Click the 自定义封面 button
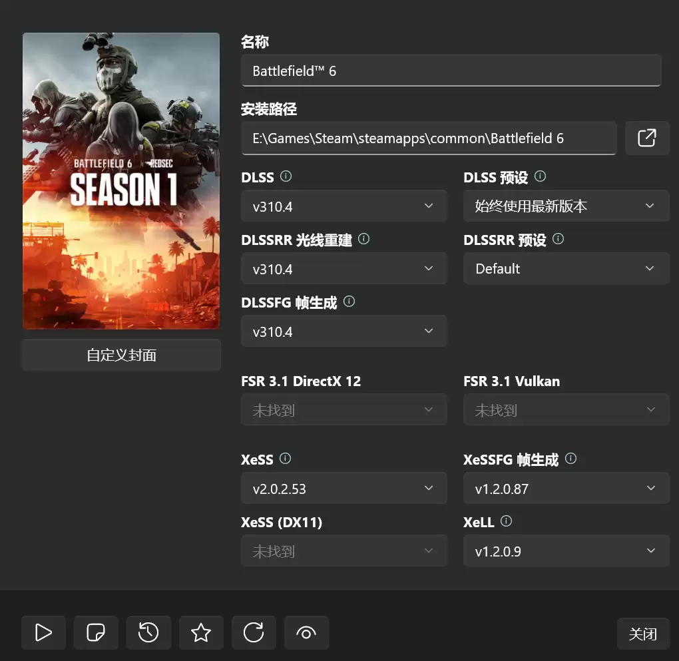This screenshot has width=679, height=661. [121, 355]
